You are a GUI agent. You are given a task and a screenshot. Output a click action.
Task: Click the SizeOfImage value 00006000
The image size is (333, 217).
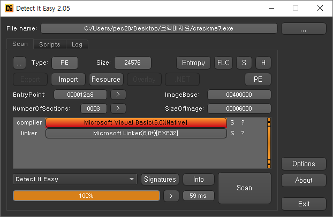tap(239, 108)
